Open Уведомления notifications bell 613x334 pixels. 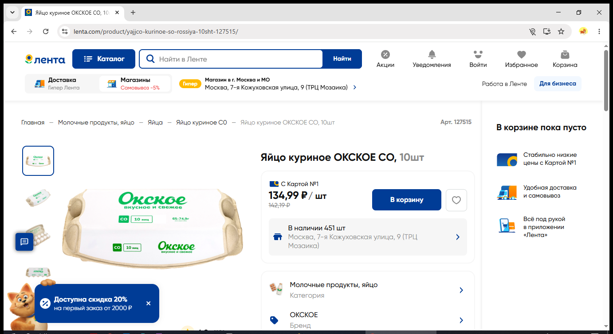tap(432, 59)
